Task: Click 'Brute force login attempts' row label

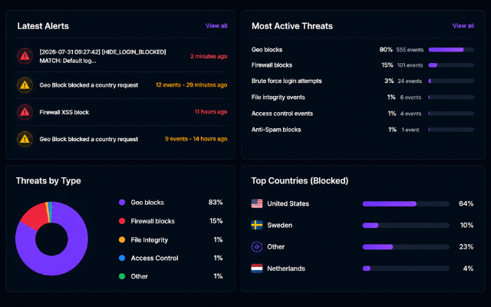Action: click(286, 81)
